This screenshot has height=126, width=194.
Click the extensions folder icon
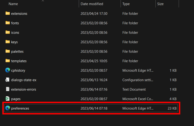8,13
